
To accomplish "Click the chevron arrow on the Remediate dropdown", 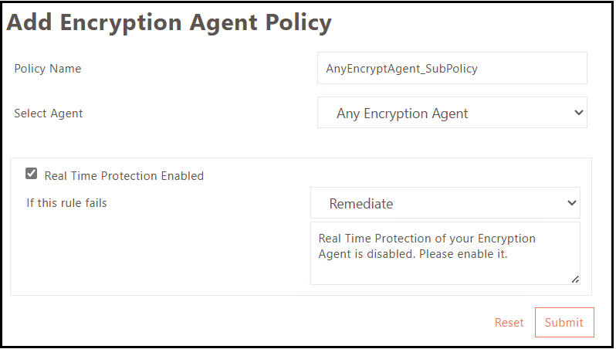I will [x=572, y=203].
